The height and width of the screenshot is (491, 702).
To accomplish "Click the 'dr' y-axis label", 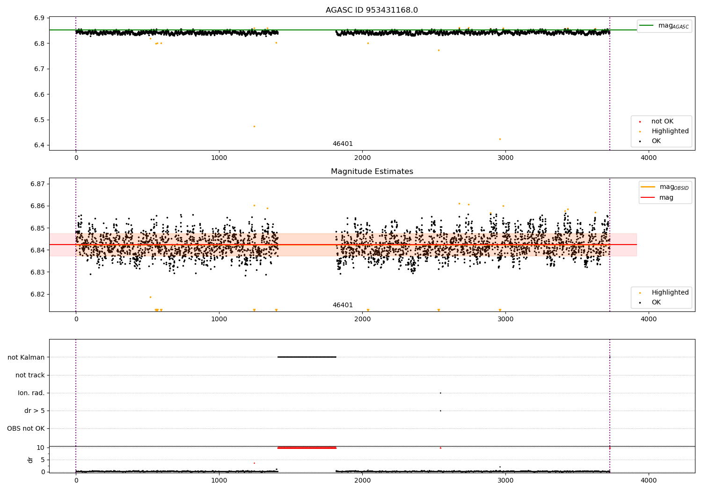I will point(30,460).
